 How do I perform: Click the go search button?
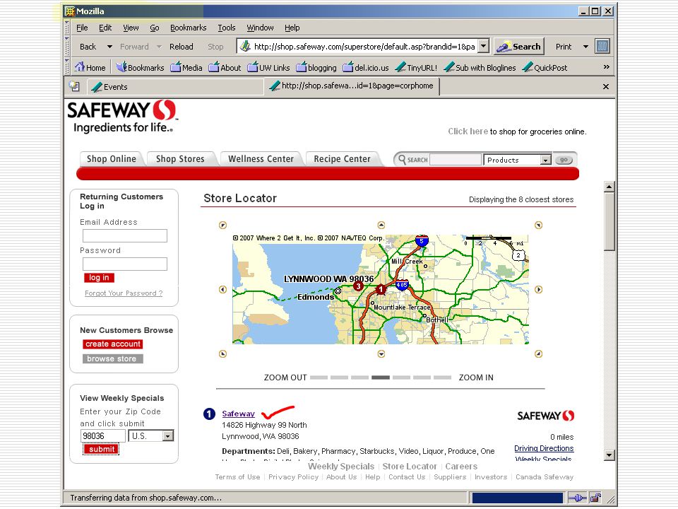564,160
